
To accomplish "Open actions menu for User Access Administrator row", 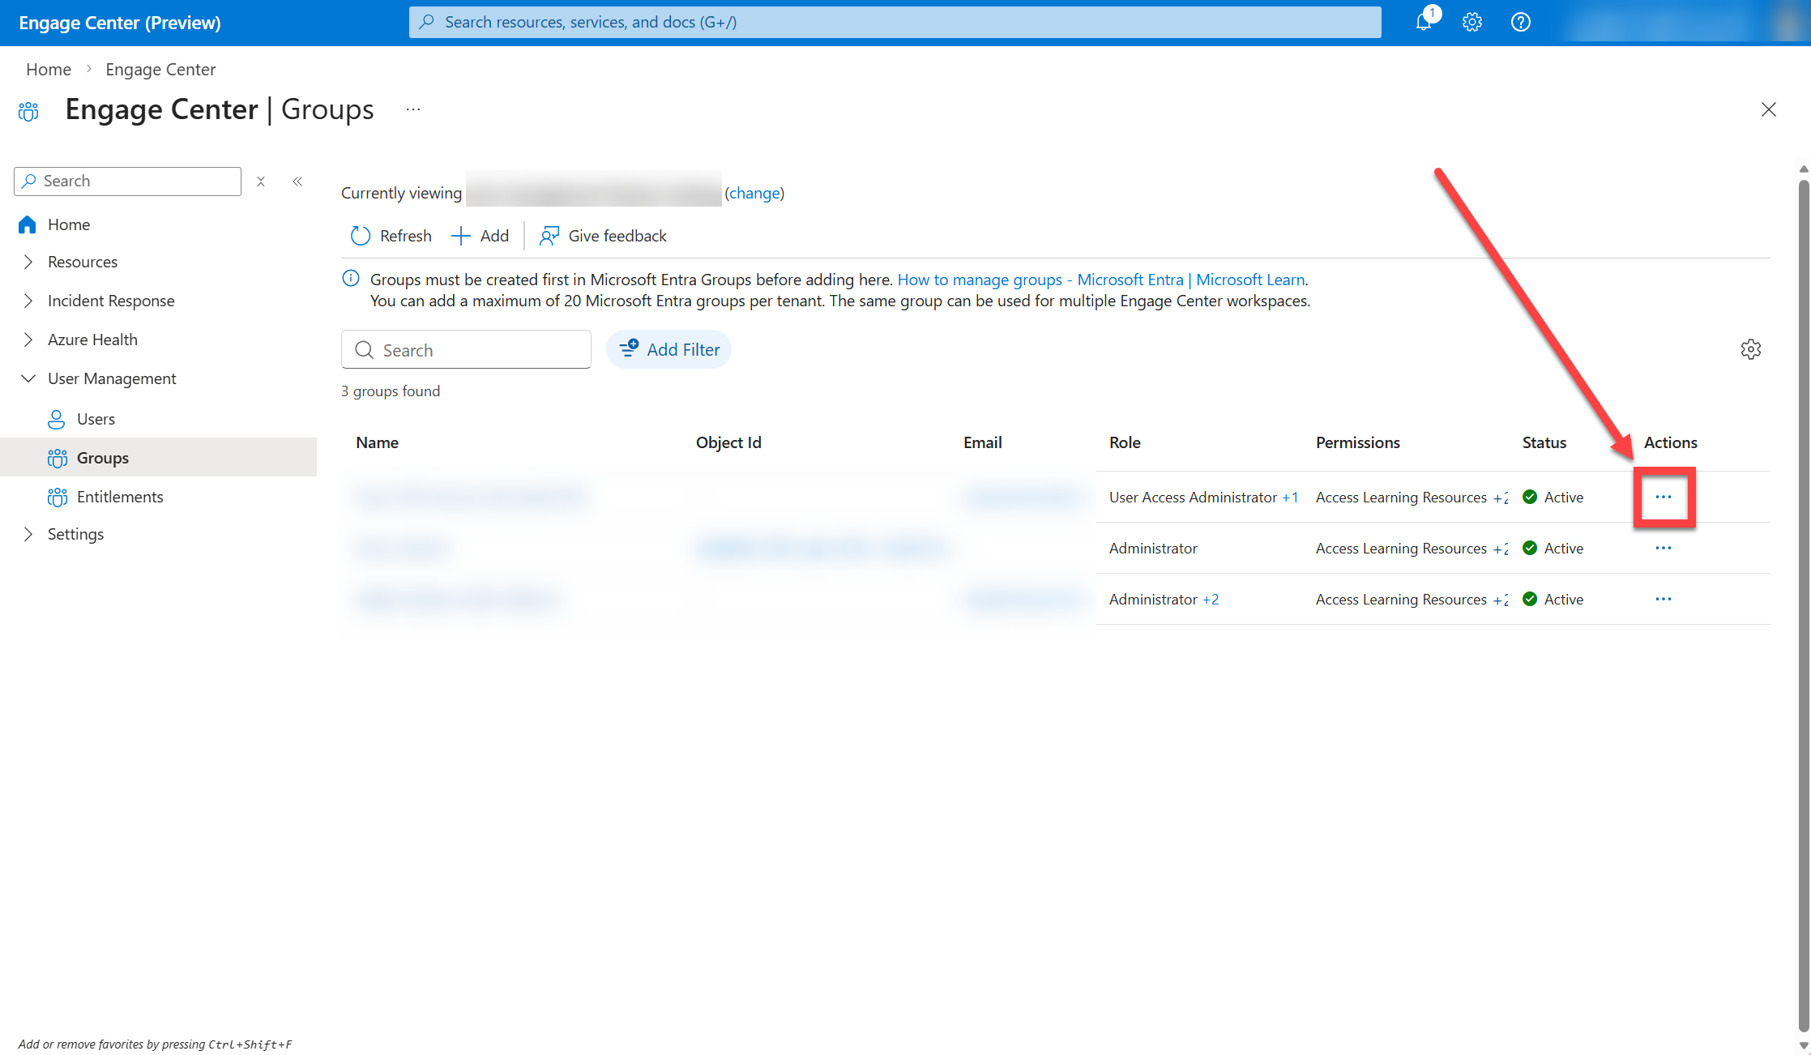I will (x=1664, y=497).
